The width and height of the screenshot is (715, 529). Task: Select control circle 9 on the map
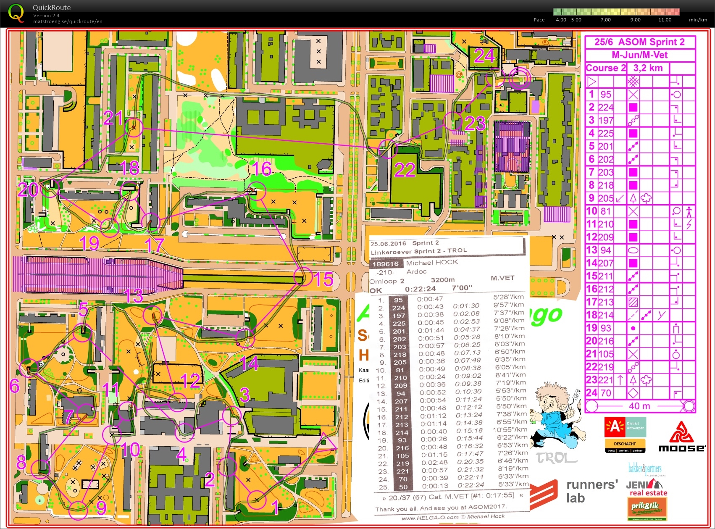[x=78, y=510]
